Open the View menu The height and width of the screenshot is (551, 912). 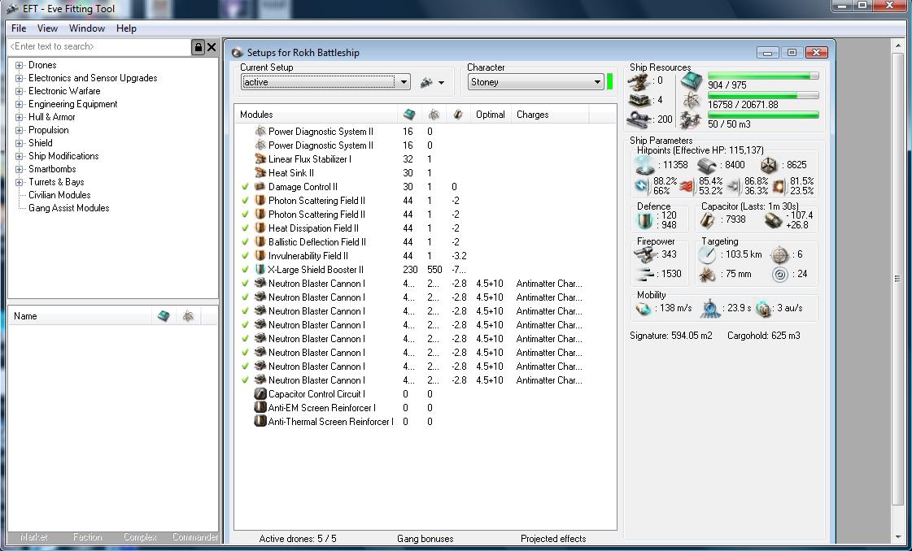47,28
